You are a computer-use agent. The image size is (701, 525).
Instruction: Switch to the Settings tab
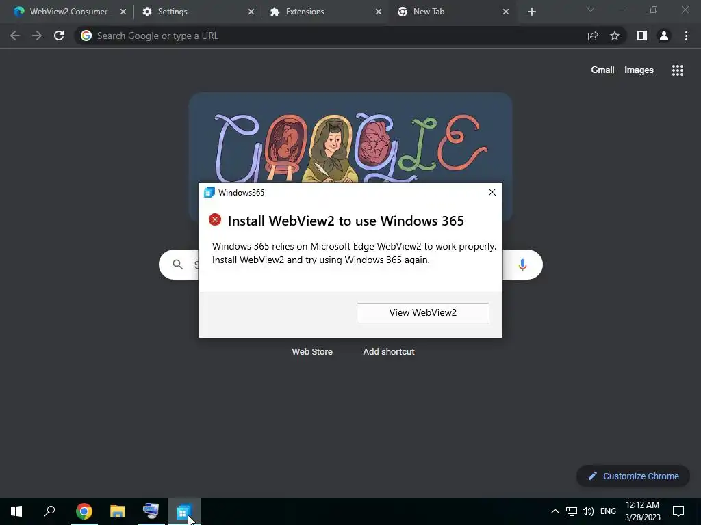(198, 12)
